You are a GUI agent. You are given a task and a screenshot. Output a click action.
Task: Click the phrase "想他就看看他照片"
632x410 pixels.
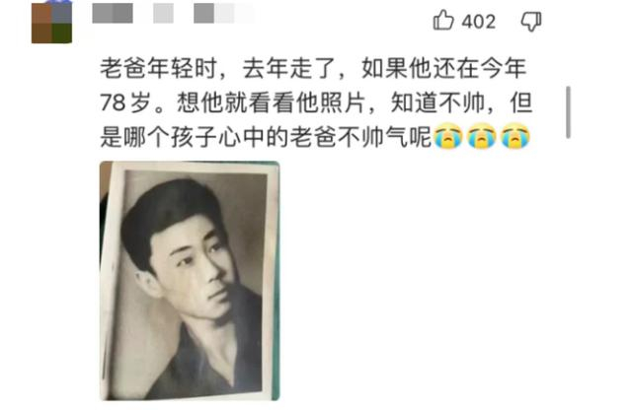point(272,103)
